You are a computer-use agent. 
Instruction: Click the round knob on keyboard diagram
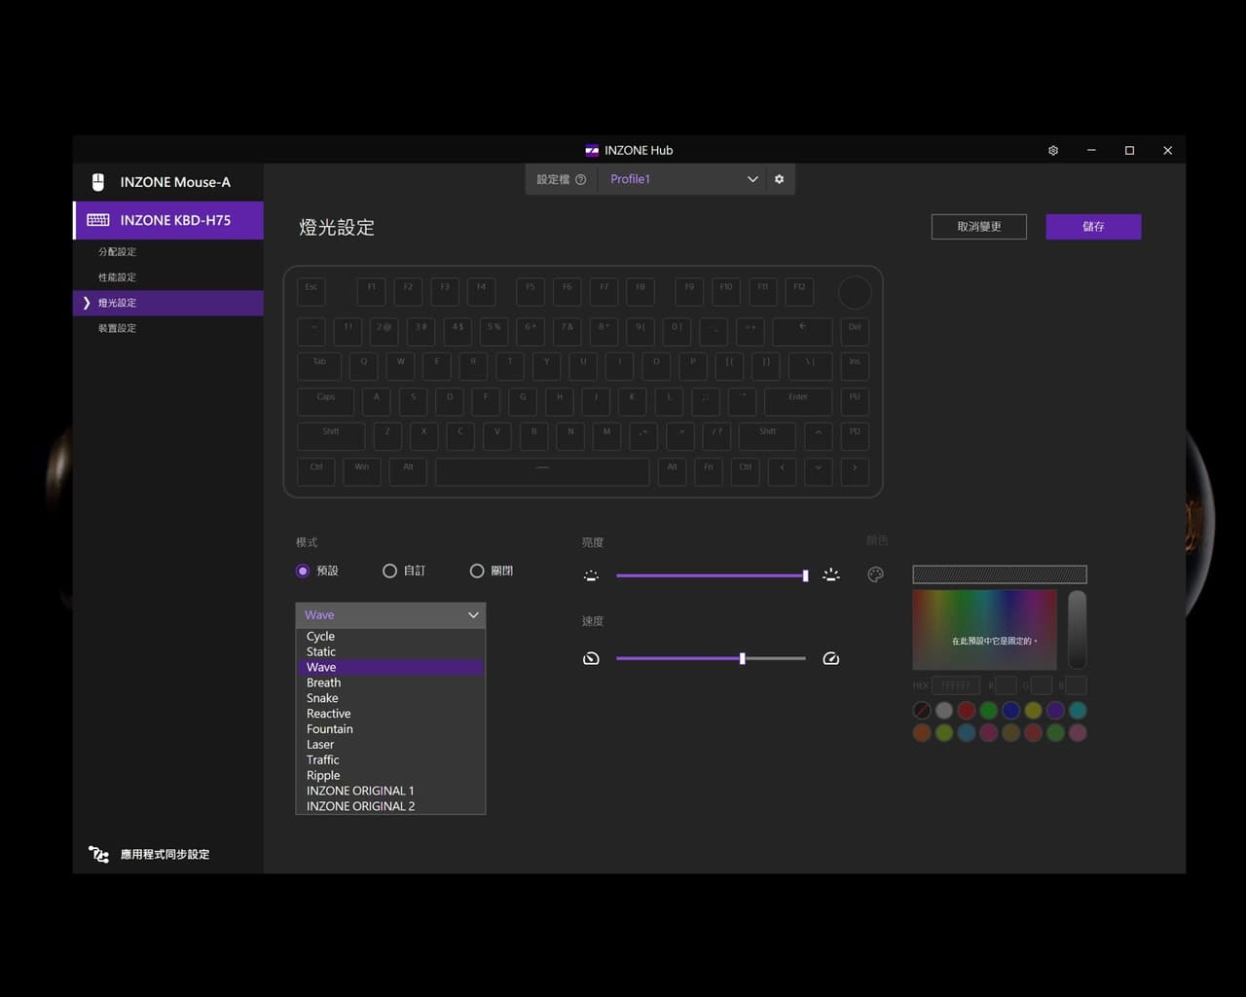[x=855, y=292]
